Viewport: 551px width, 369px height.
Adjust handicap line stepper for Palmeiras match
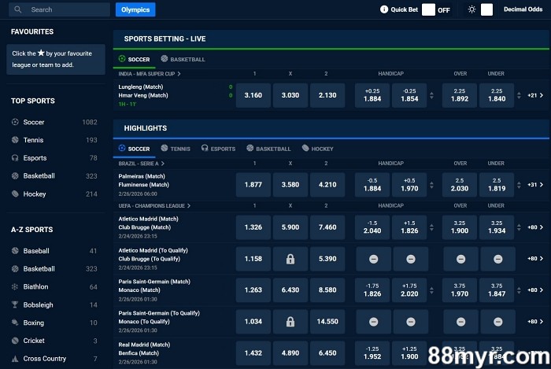click(x=431, y=185)
